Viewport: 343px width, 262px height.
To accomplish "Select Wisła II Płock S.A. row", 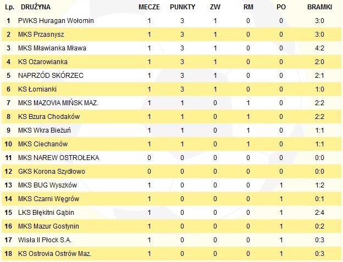I will click(x=171, y=240).
